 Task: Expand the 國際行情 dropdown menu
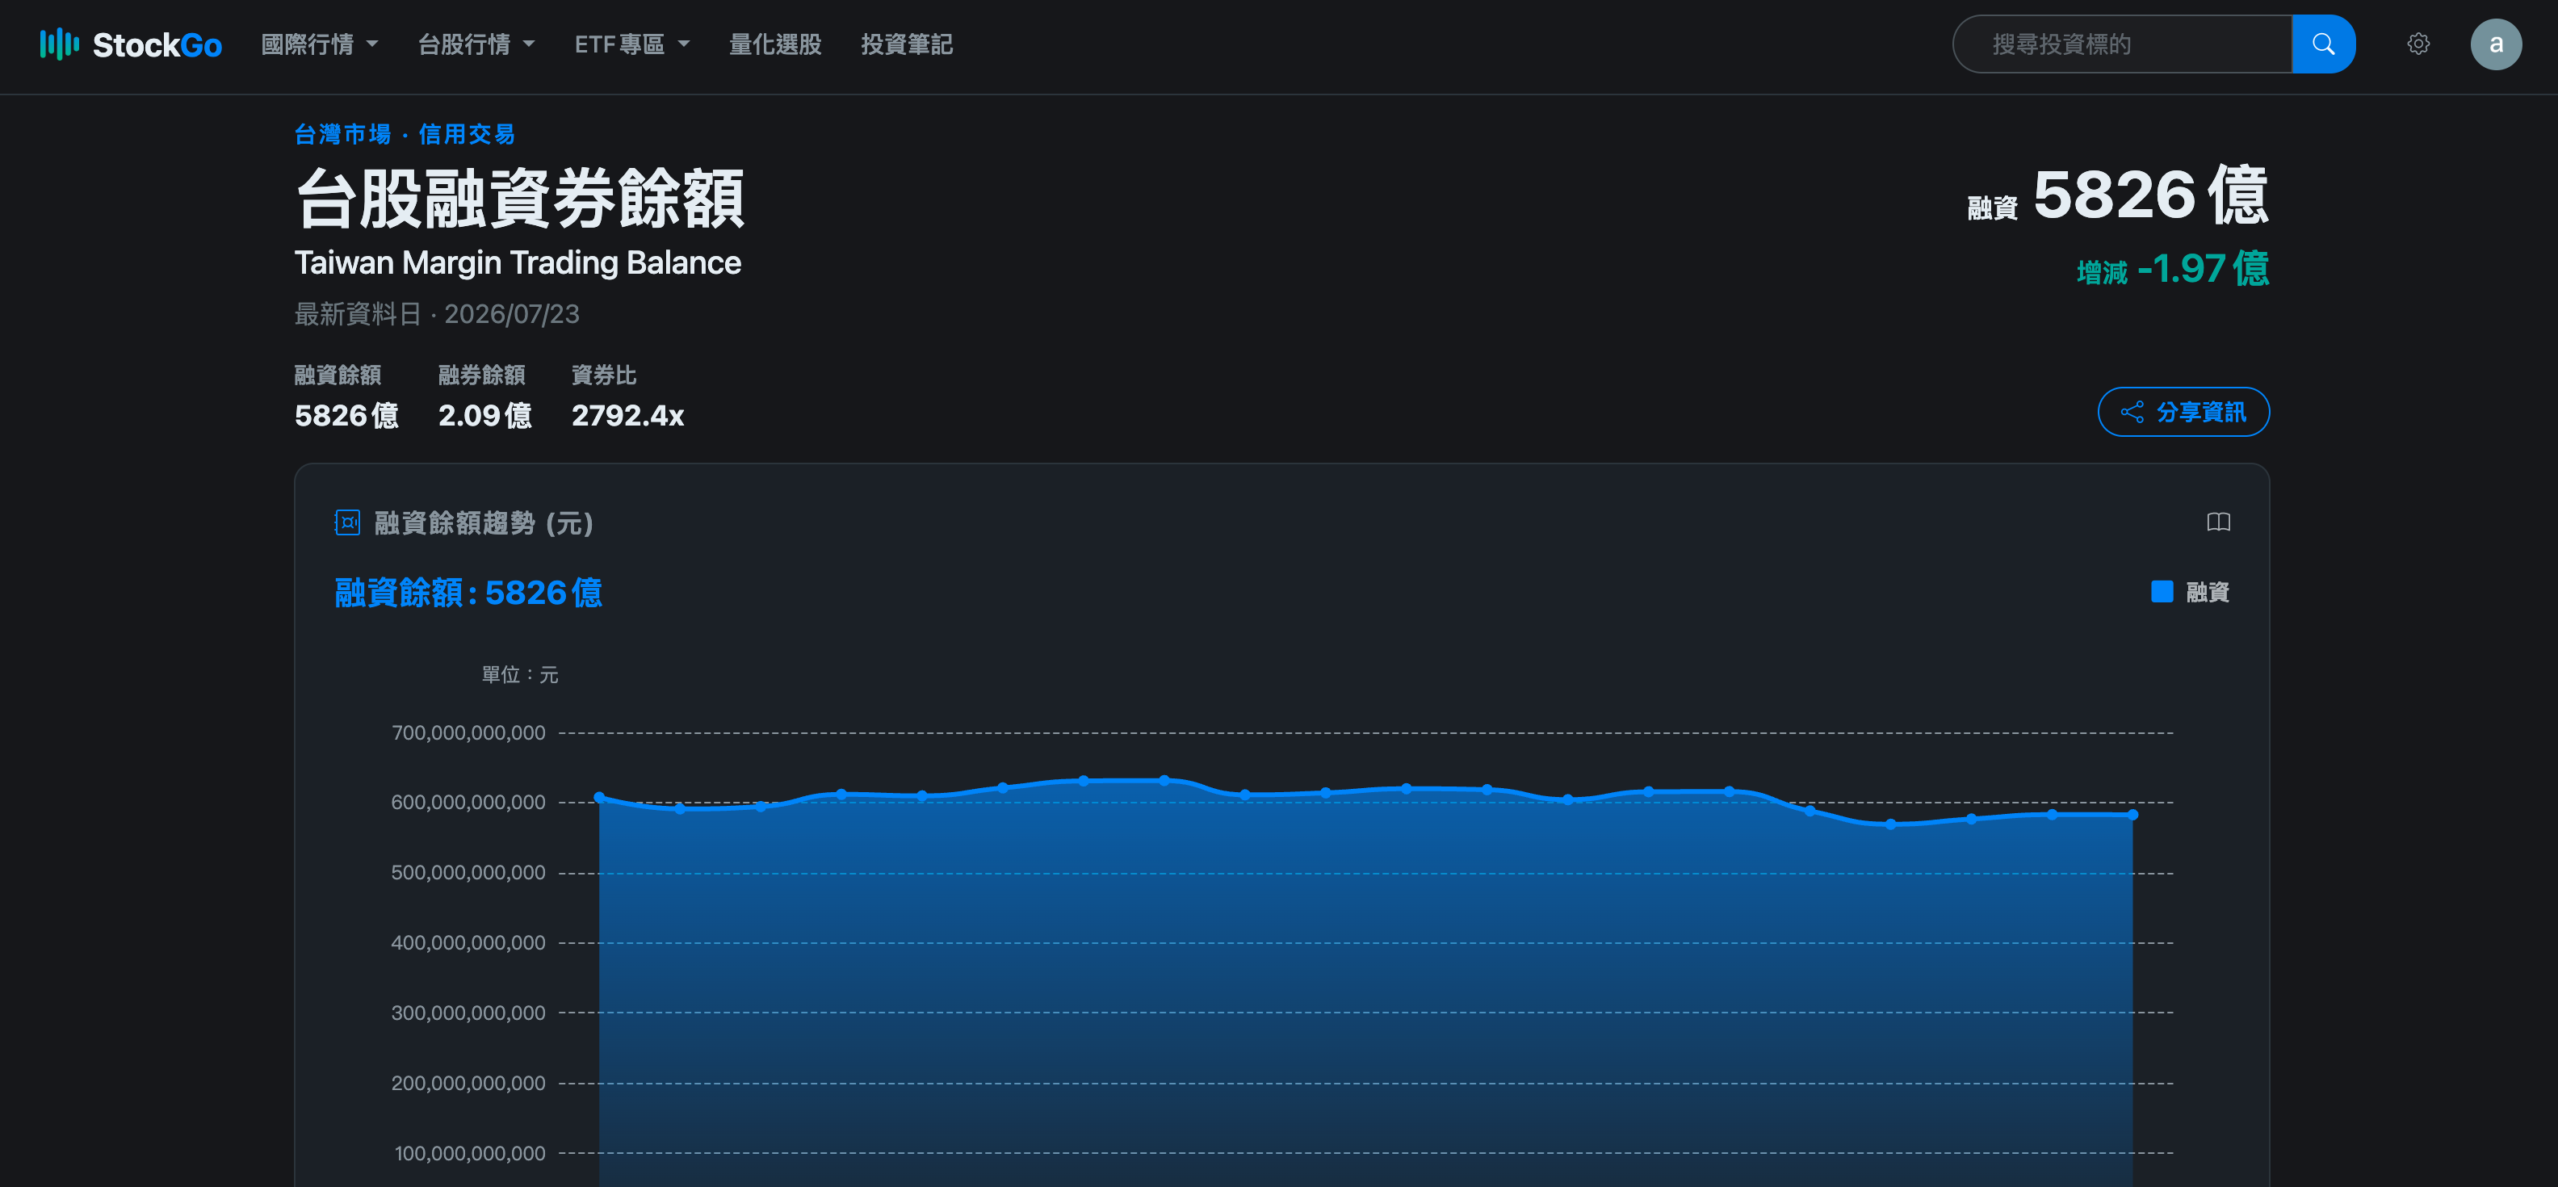coord(319,44)
